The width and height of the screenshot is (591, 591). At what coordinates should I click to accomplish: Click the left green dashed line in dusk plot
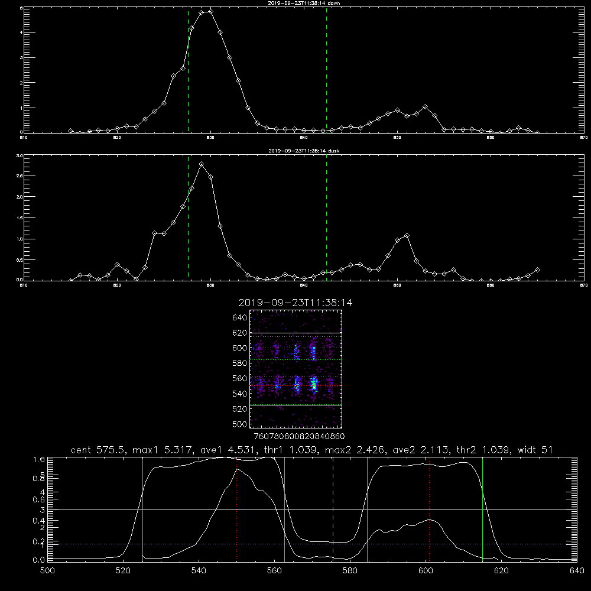(x=188, y=218)
